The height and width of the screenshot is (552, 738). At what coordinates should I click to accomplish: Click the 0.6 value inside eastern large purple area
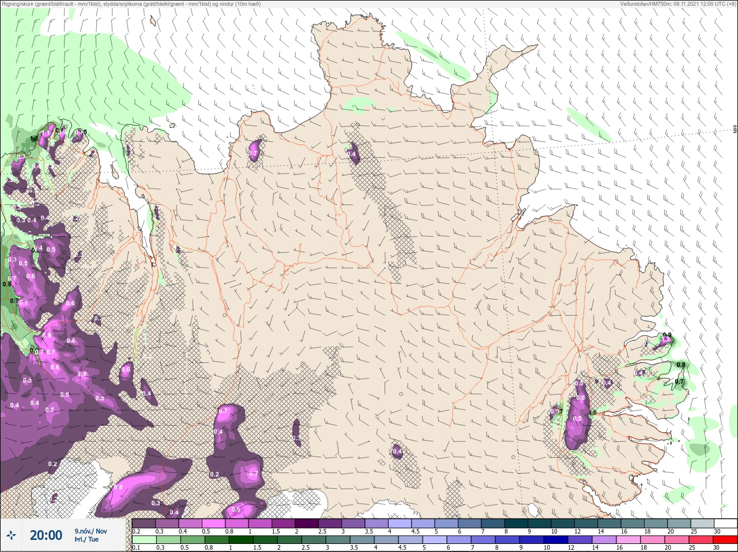581,398
